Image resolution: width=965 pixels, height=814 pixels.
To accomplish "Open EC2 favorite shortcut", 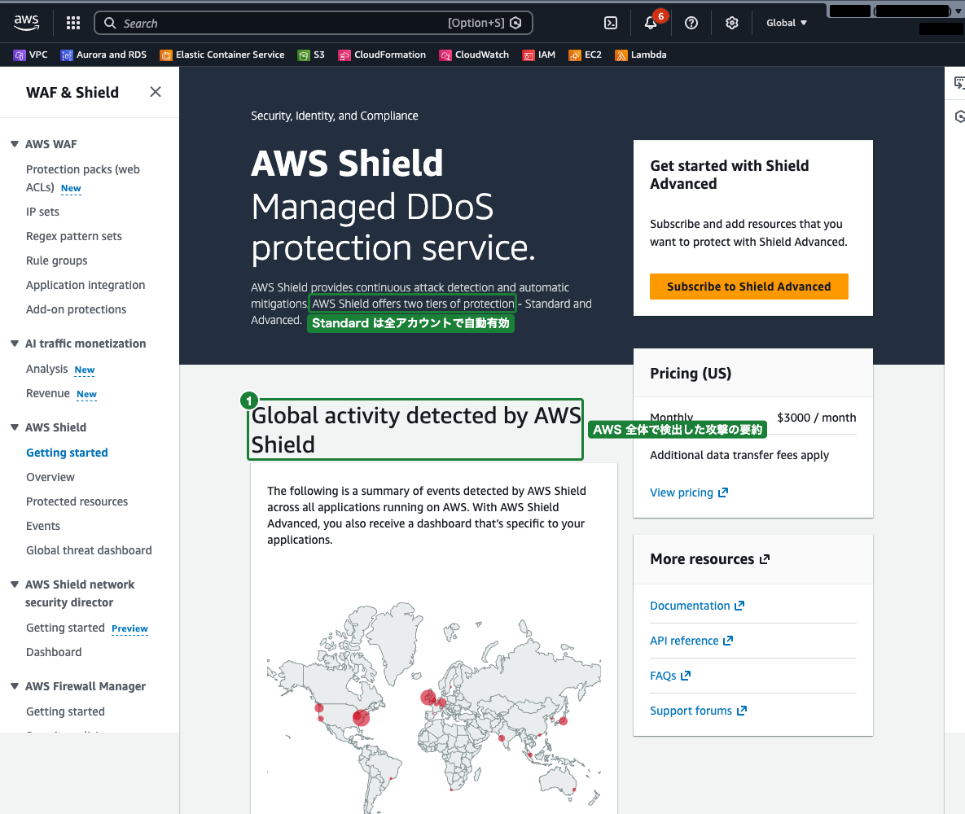I will (x=586, y=55).
